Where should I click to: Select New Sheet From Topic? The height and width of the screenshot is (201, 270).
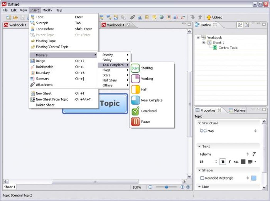[x=64, y=99]
